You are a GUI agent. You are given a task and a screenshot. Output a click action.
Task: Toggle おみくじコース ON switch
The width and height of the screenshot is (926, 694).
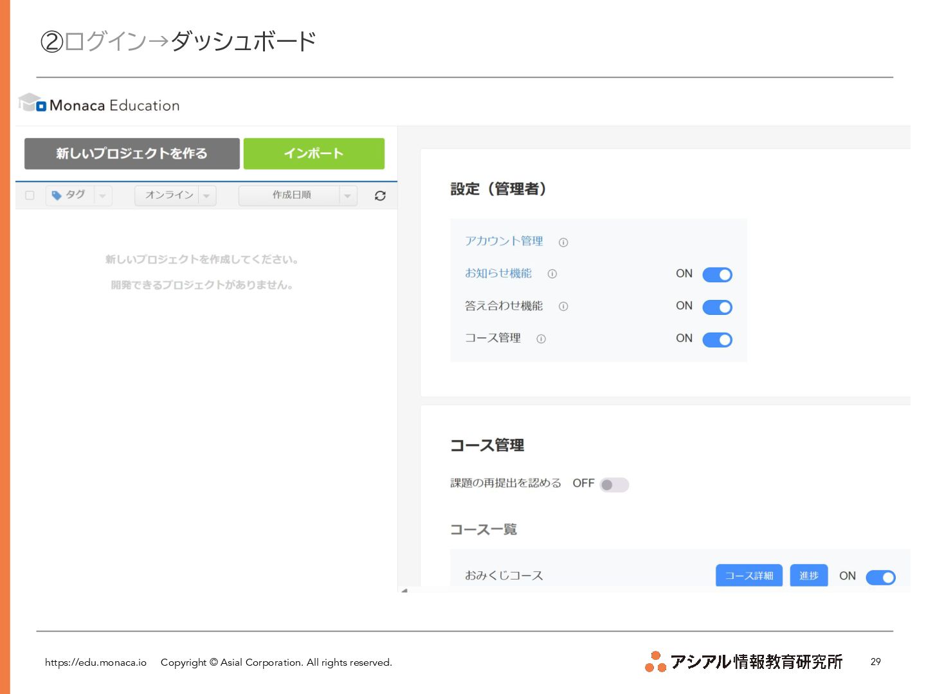tap(880, 577)
